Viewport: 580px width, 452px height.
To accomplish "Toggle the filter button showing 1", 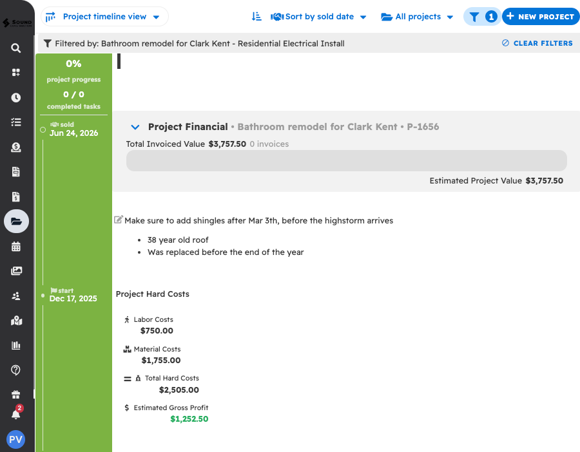I will click(481, 17).
